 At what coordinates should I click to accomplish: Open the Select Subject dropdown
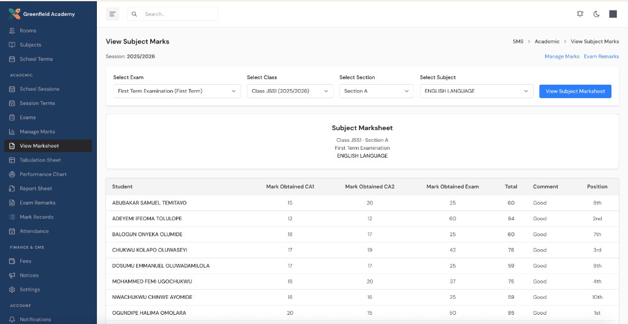click(x=477, y=91)
